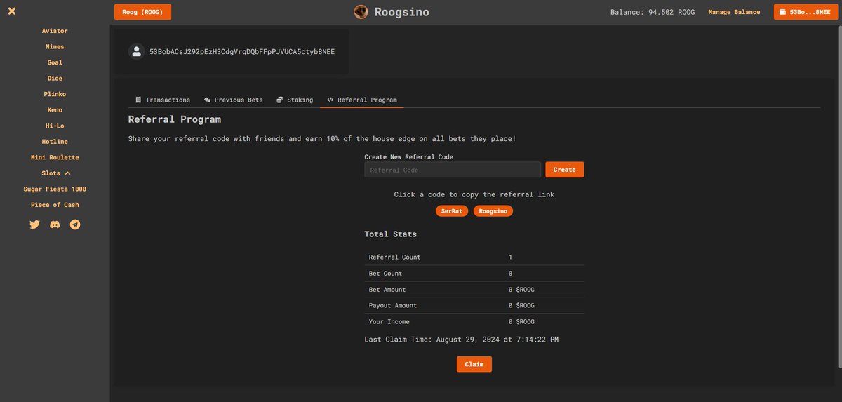842x402 pixels.
Task: Click the Payout Amount row label
Action: [393, 306]
